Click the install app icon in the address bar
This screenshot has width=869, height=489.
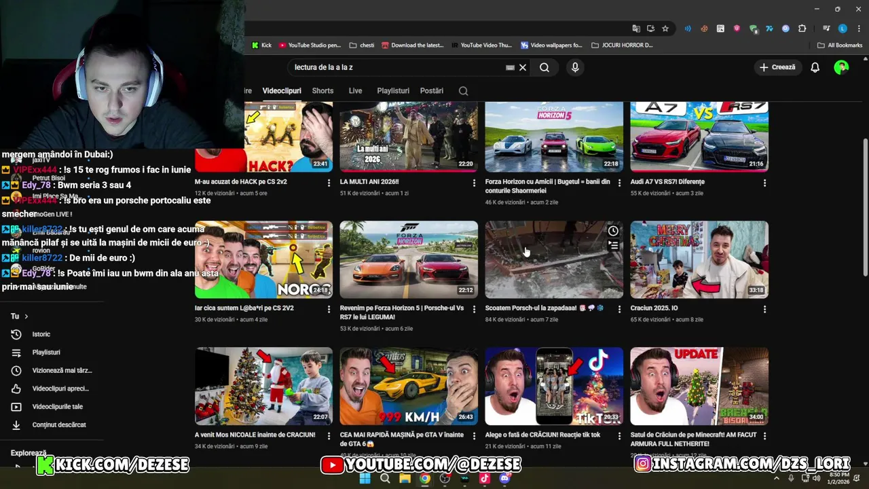click(x=650, y=29)
